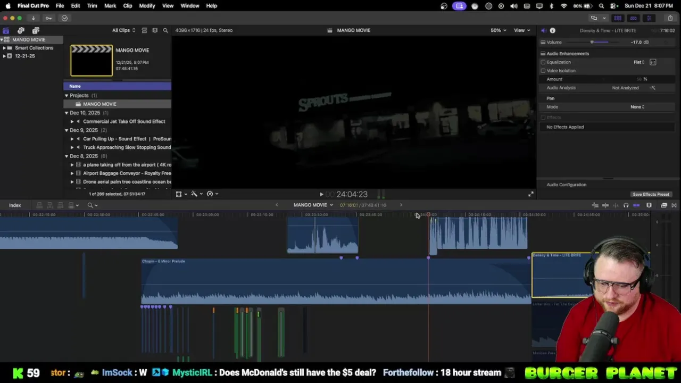
Task: Expand the 12-21-25 event
Action: pos(4,56)
